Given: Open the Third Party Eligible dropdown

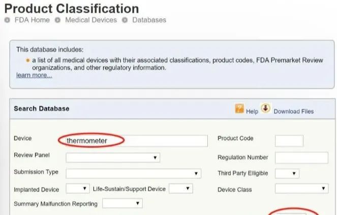Looking at the screenshot, I should pyautogui.click(x=287, y=173).
